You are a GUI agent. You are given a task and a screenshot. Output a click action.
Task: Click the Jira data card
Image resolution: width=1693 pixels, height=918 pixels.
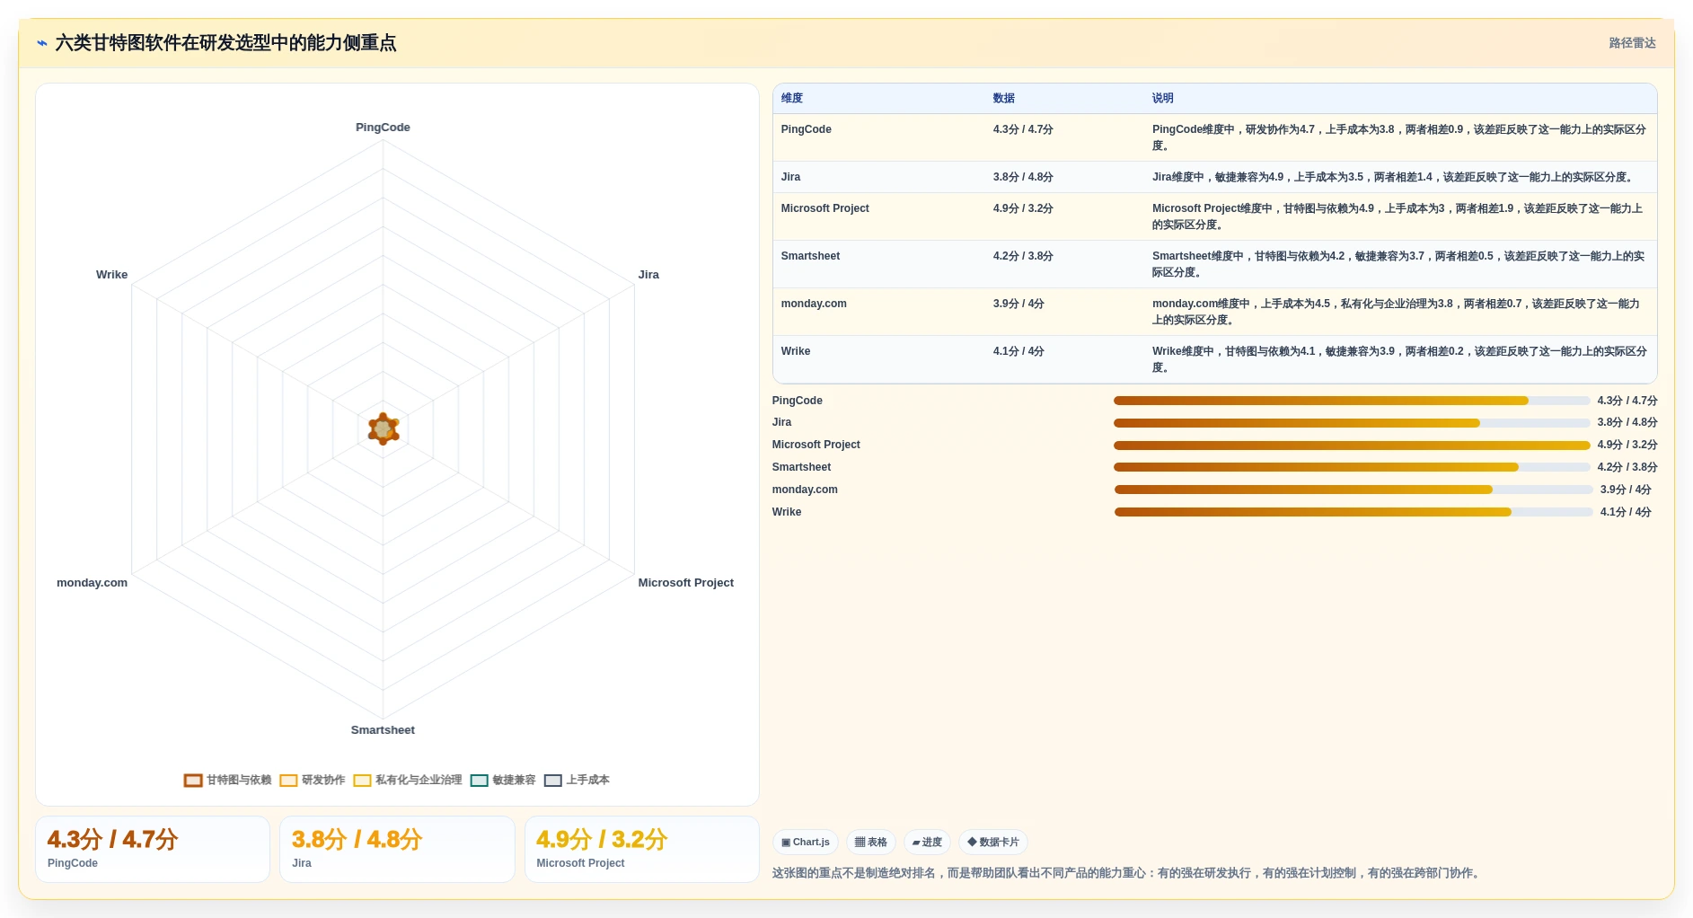click(397, 849)
